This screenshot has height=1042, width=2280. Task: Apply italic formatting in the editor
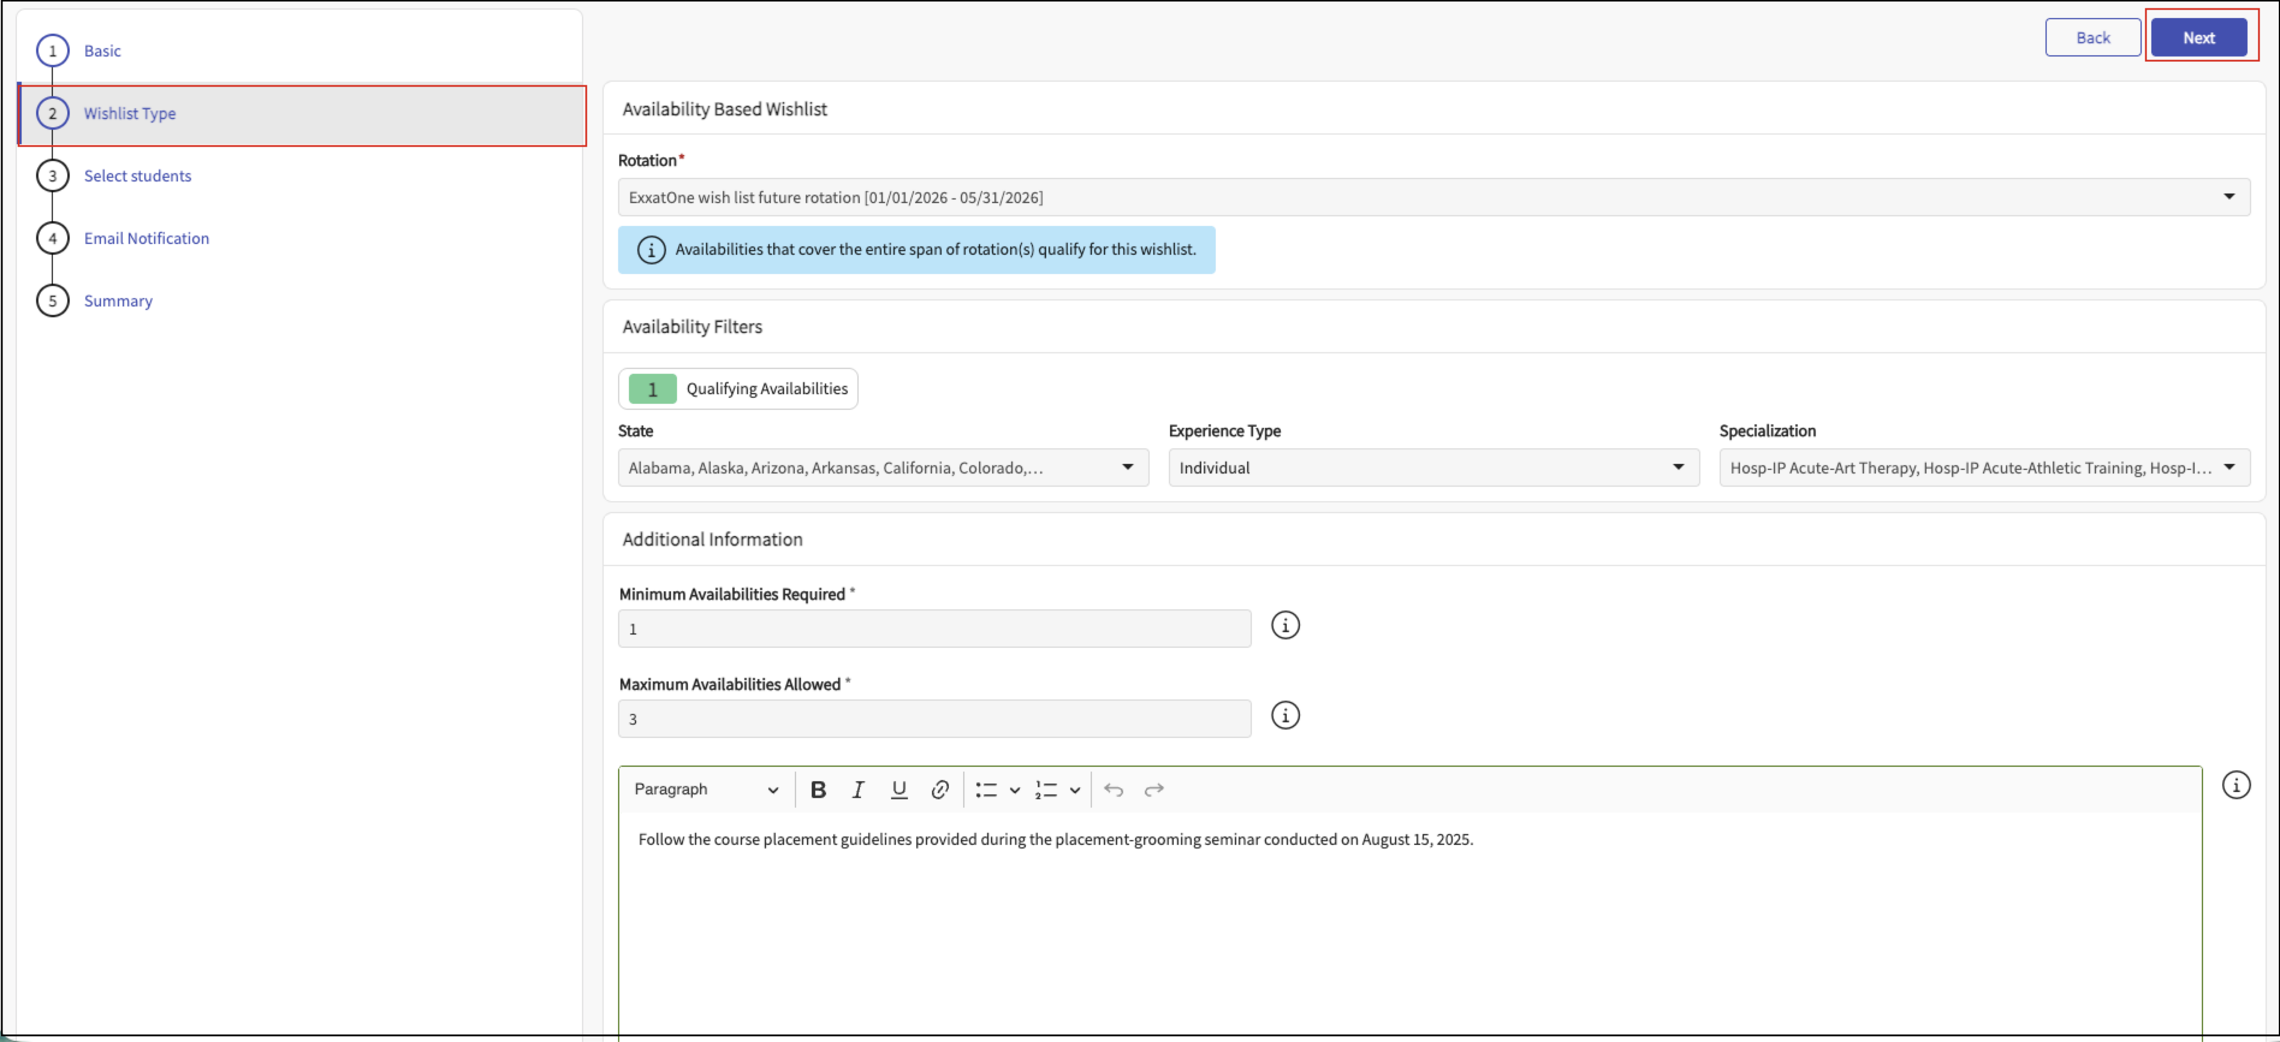click(857, 789)
